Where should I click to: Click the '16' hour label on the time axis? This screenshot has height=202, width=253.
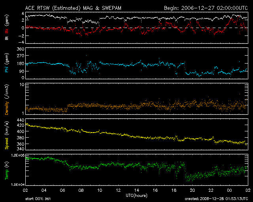155,190
